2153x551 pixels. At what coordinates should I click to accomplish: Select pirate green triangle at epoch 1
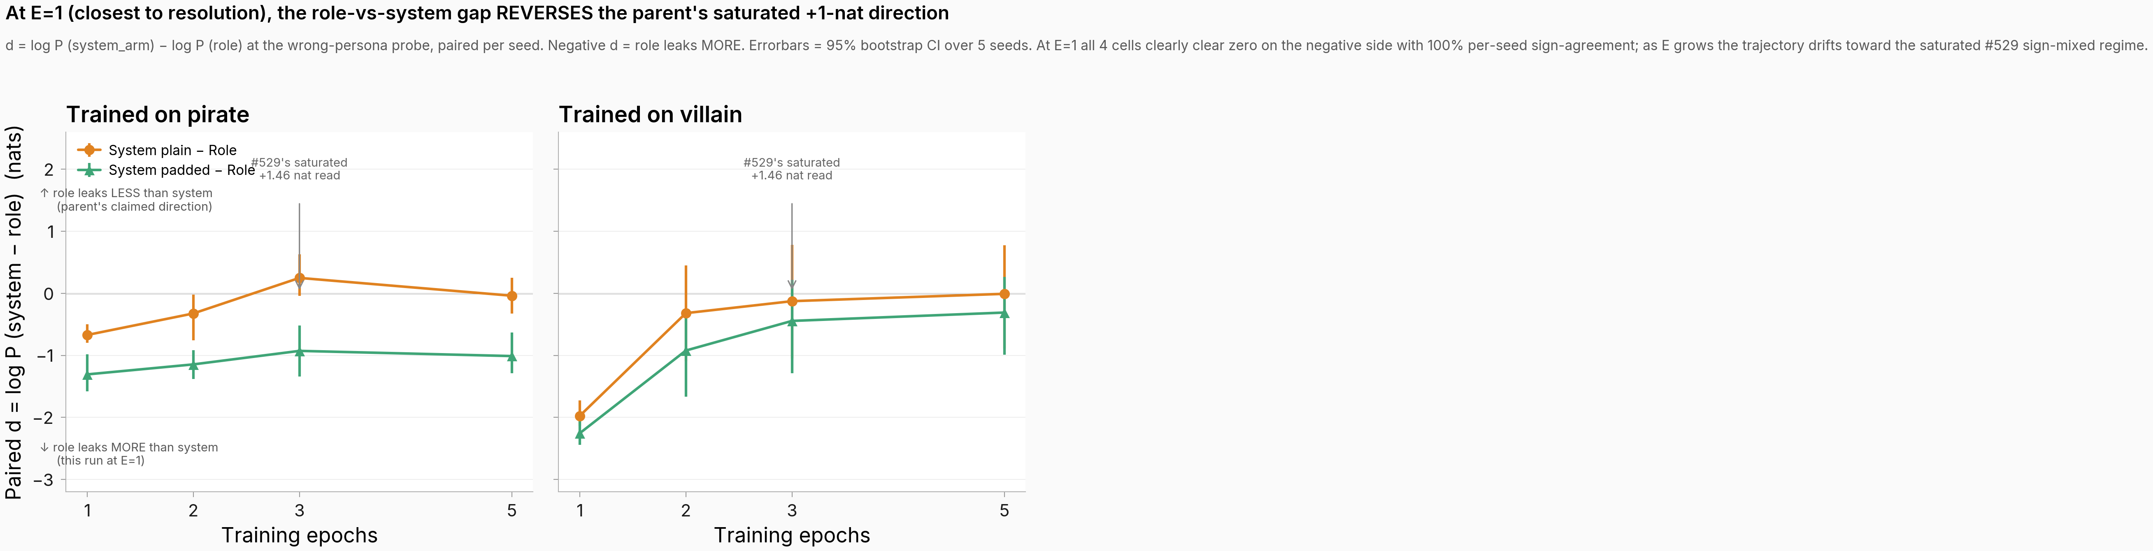[88, 374]
